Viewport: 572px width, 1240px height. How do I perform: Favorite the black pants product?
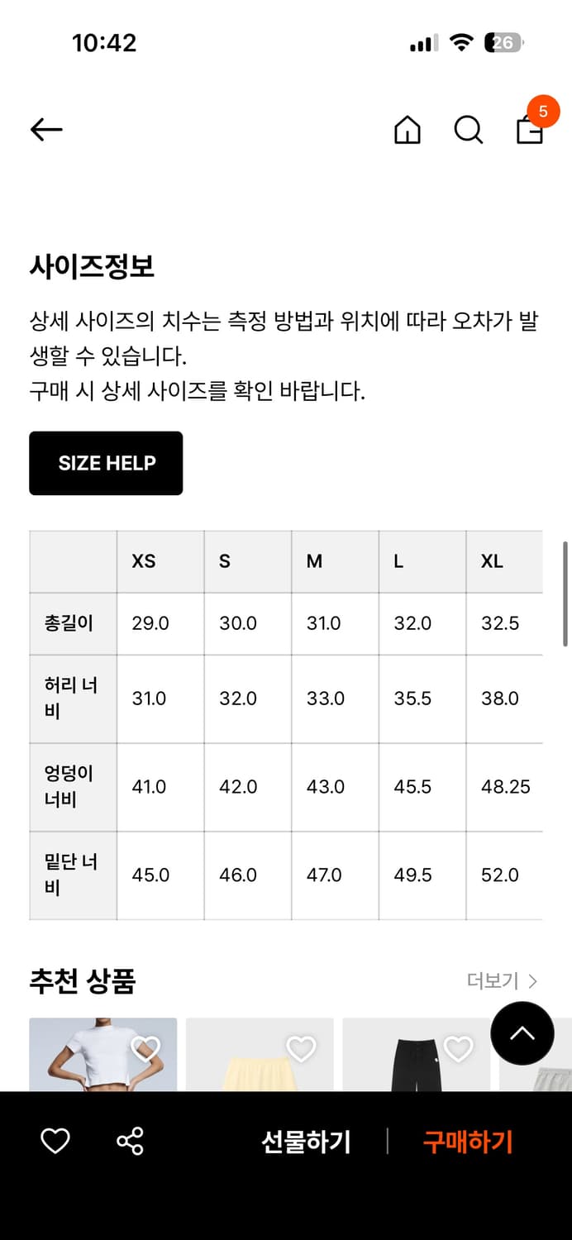457,1047
